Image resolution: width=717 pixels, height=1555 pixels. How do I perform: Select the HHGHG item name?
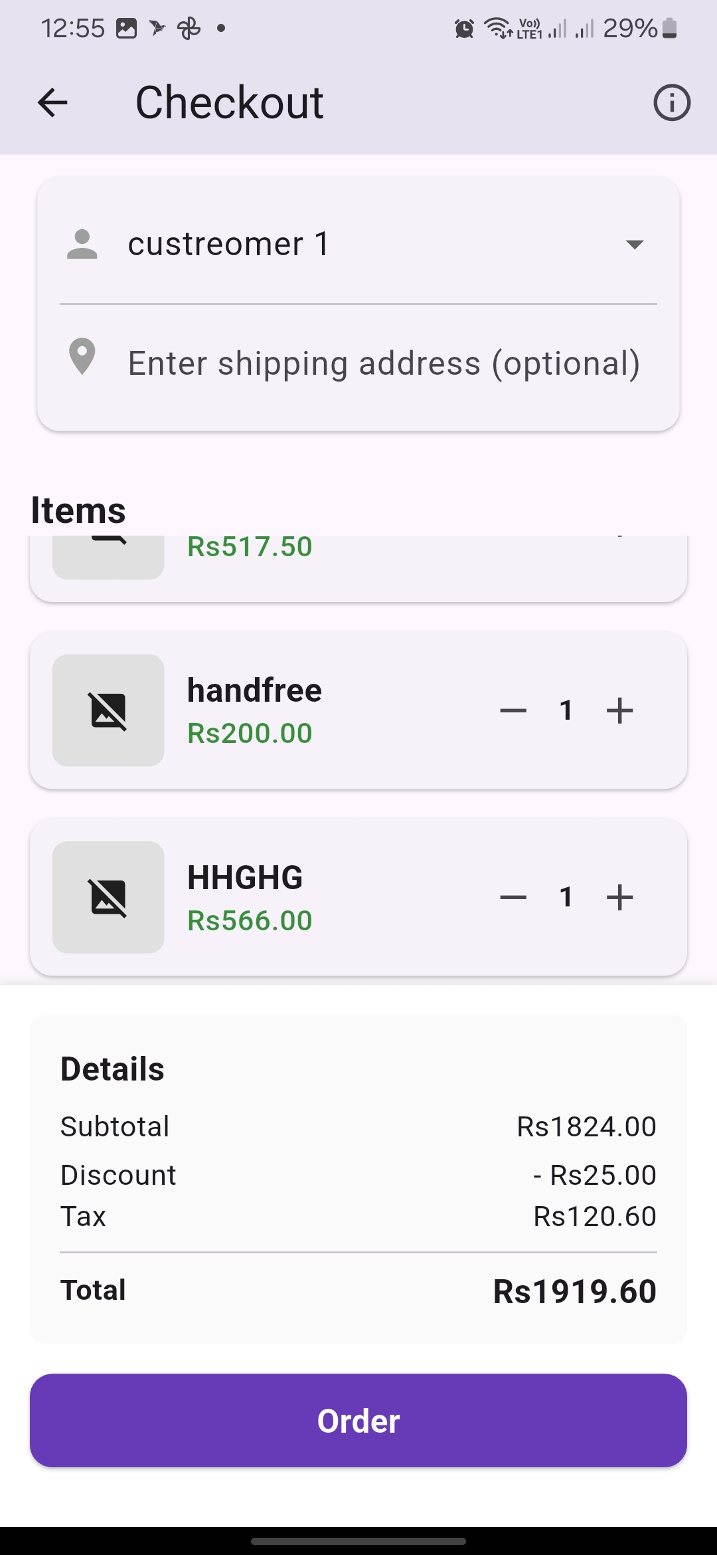[245, 877]
